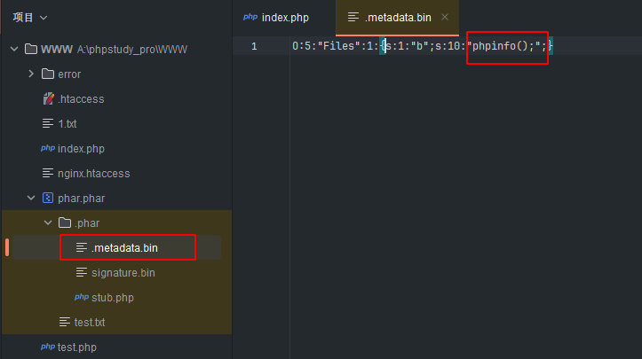Click the nginx.htaccess file icon
This screenshot has width=642, height=359.
pyautogui.click(x=48, y=173)
